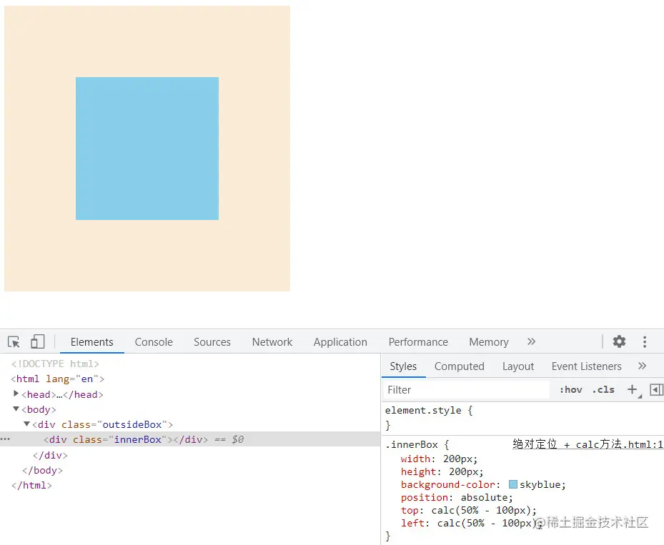Select the DOCTYPE html row
Screen dimensions: 664x545
[x=55, y=364]
